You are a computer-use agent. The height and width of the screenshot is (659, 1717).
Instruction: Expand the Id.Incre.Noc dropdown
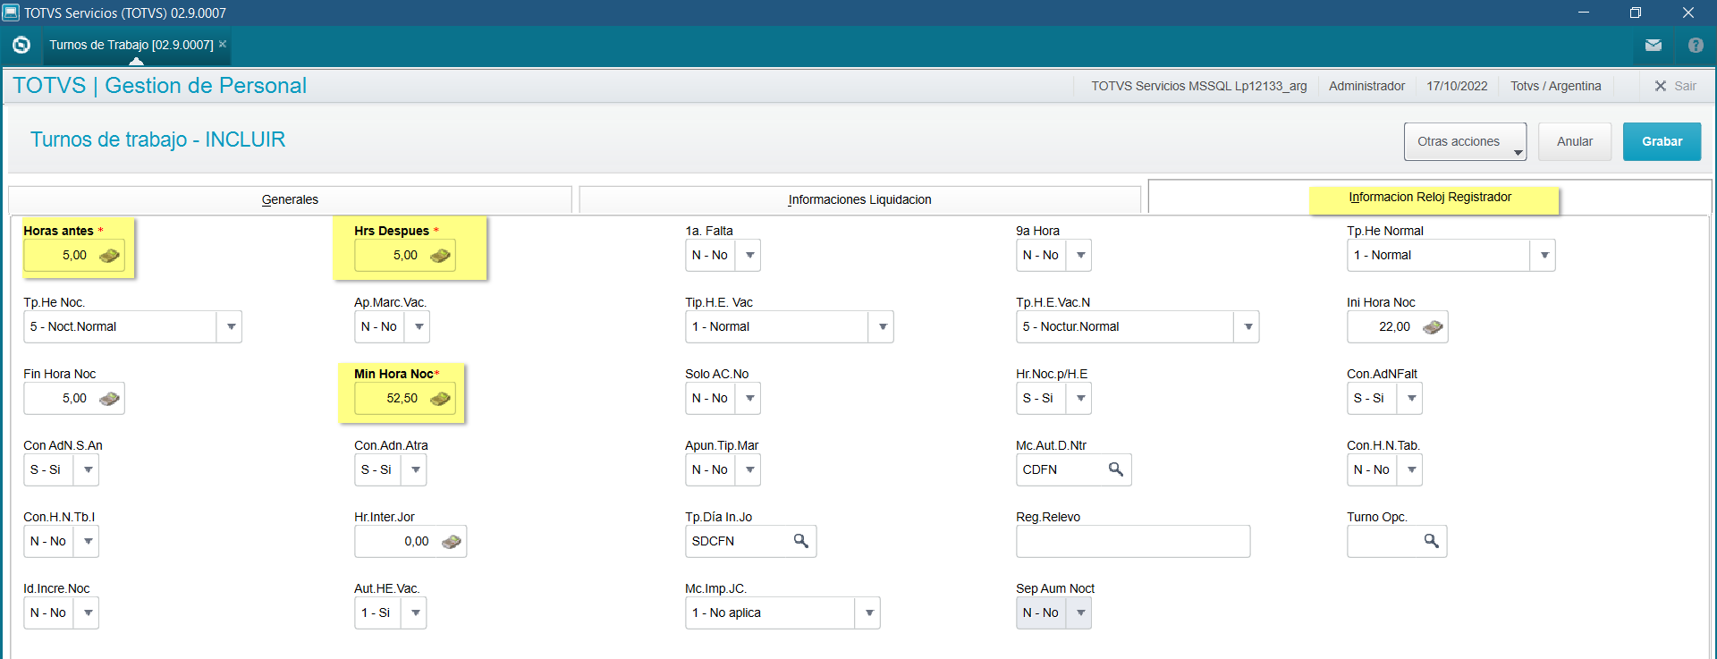click(x=88, y=613)
